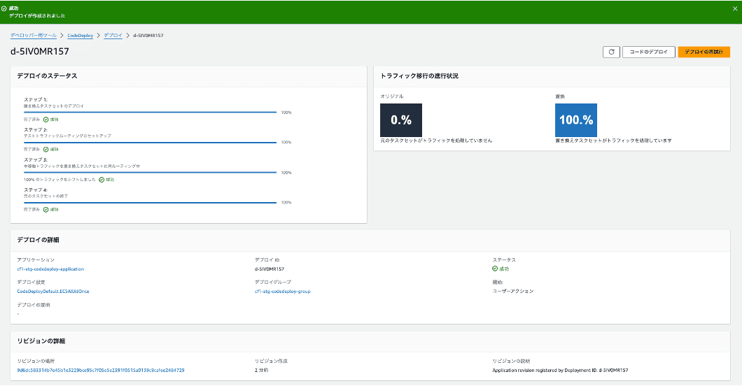This screenshot has width=742, height=386.
Task: Open cf1-stg-codedeploy-application link
Action: pyautogui.click(x=50, y=269)
